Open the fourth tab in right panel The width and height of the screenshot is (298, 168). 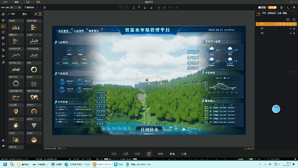click(x=279, y=13)
